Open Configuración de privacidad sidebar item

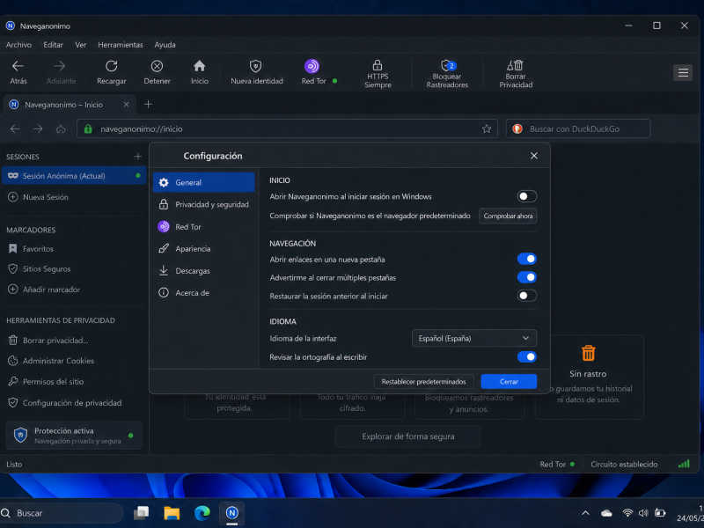tap(74, 403)
